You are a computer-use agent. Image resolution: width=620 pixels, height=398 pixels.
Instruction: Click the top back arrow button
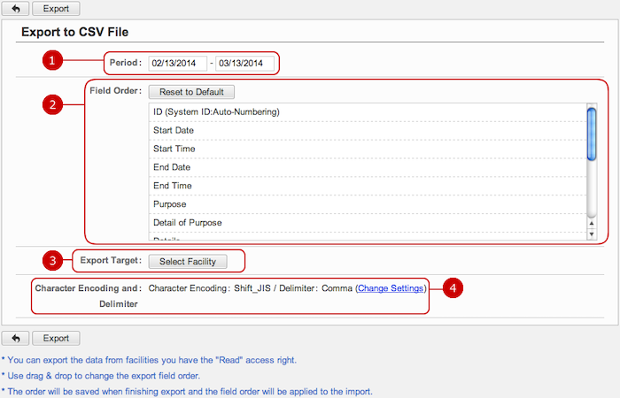pyautogui.click(x=15, y=9)
